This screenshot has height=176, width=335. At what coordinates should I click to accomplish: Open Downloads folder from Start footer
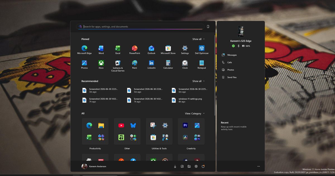pos(175,167)
